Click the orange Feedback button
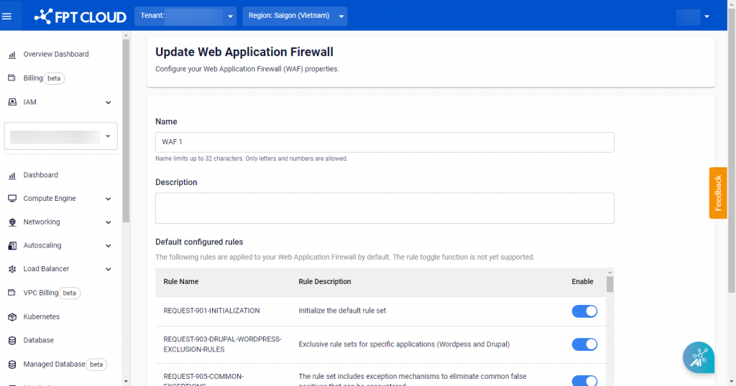 pos(717,193)
